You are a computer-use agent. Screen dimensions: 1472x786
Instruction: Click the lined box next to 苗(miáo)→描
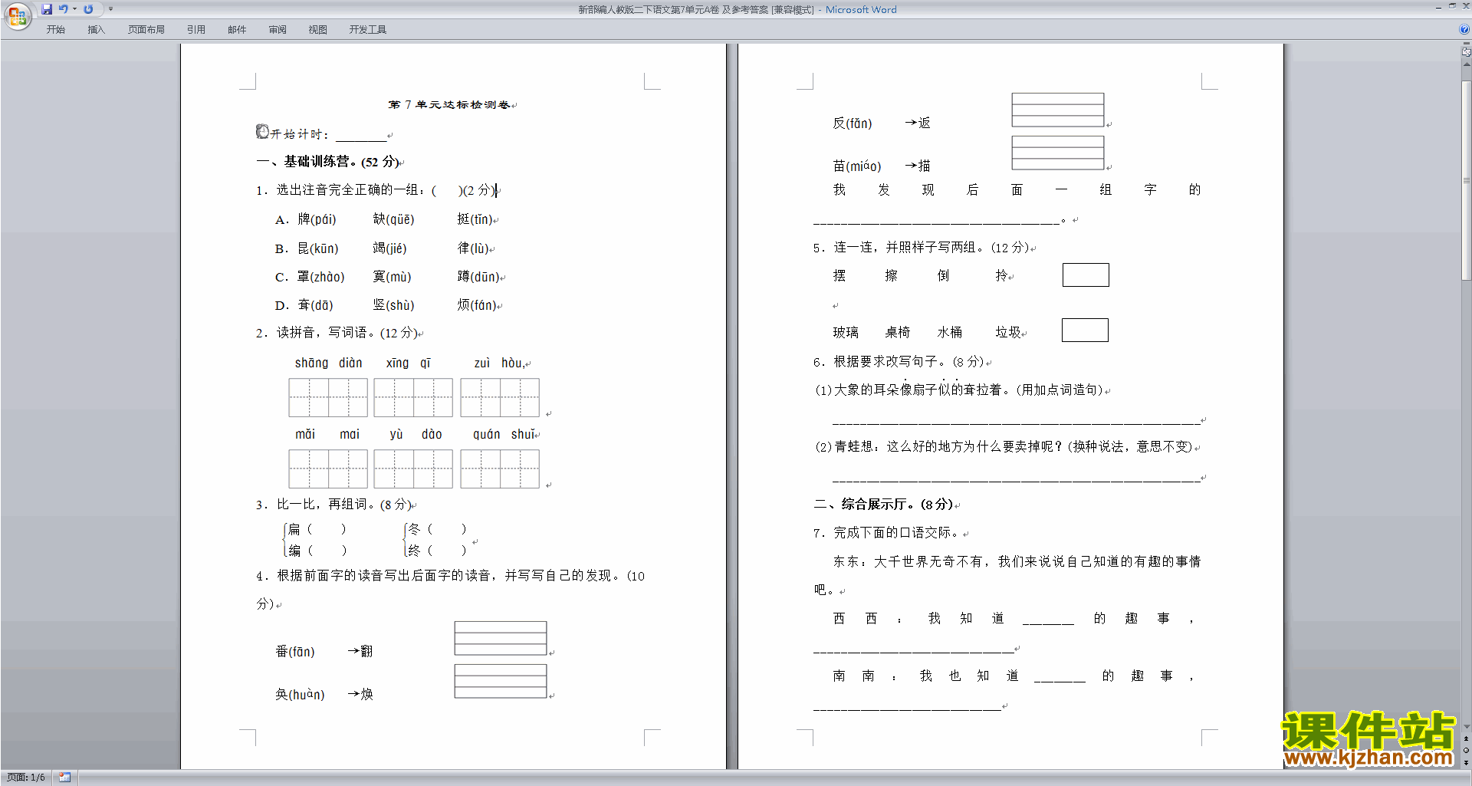(1058, 153)
